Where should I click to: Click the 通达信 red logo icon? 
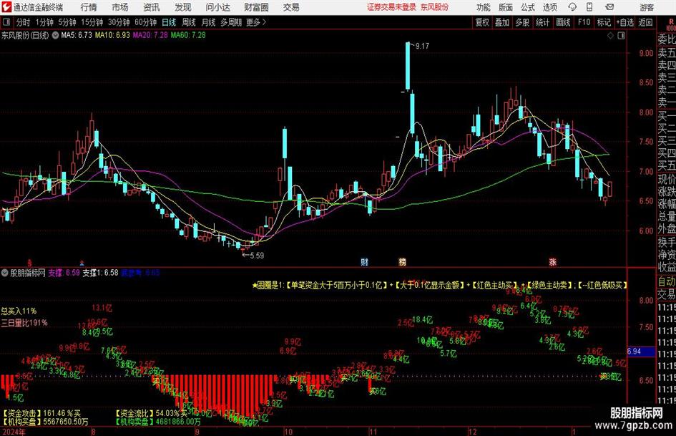click(x=7, y=7)
